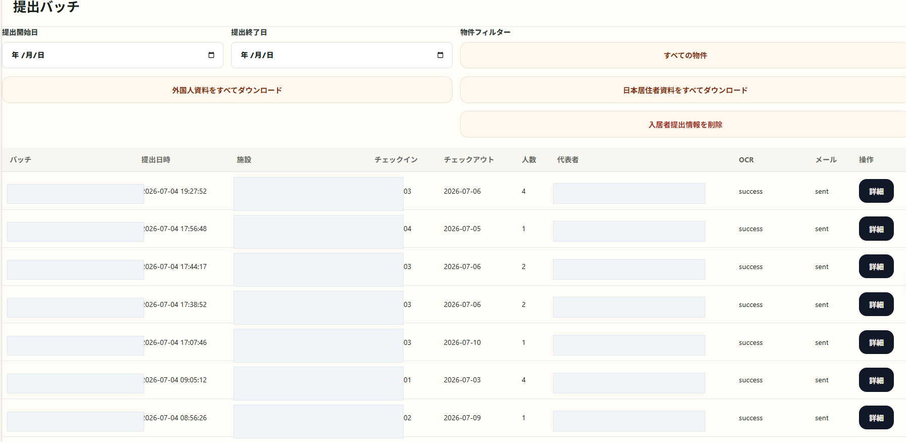906x442 pixels.
Task: Click the 提出バッチ page heading
Action: tap(46, 7)
